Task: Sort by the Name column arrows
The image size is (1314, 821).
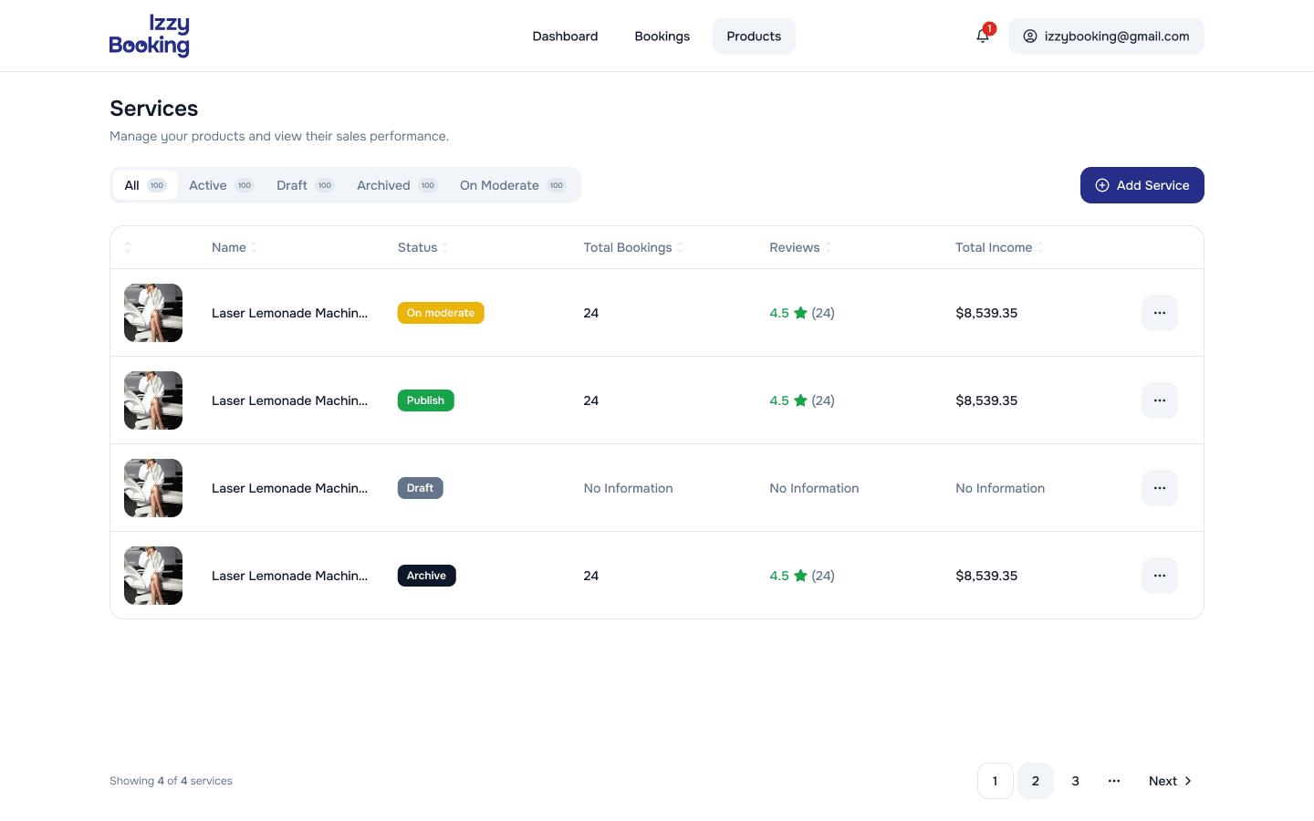Action: click(x=254, y=247)
